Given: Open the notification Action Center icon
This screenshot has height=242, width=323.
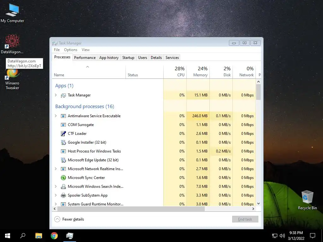Looking at the screenshot, I should [x=313, y=236].
